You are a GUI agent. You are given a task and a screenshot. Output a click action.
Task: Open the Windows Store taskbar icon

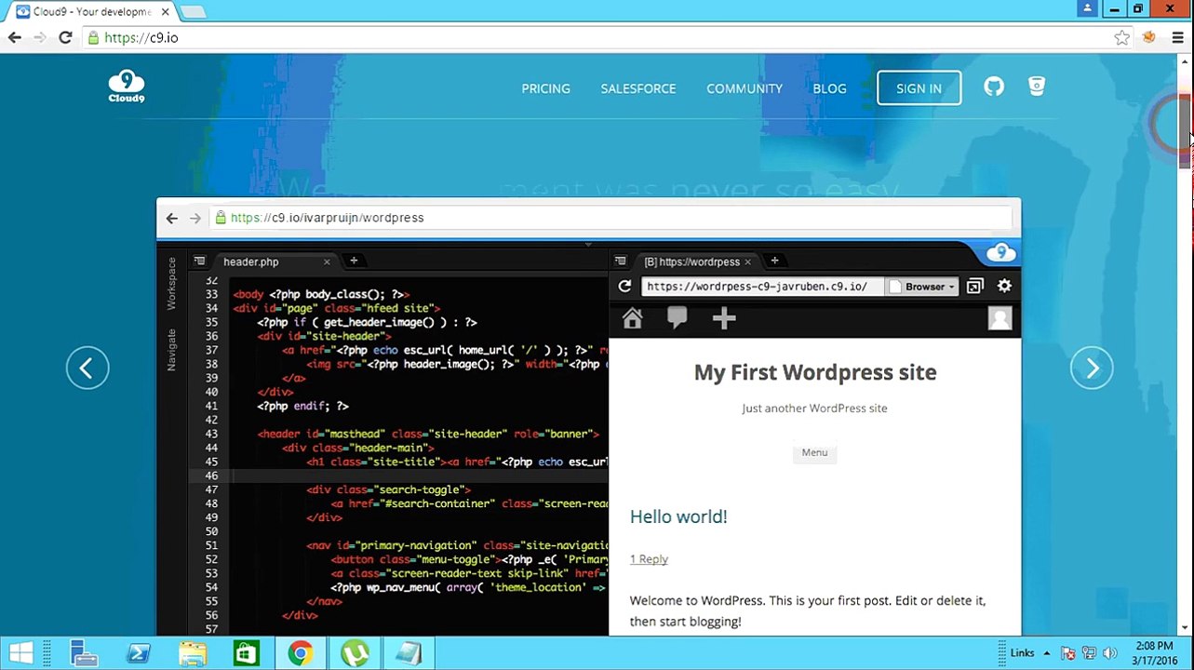point(246,653)
